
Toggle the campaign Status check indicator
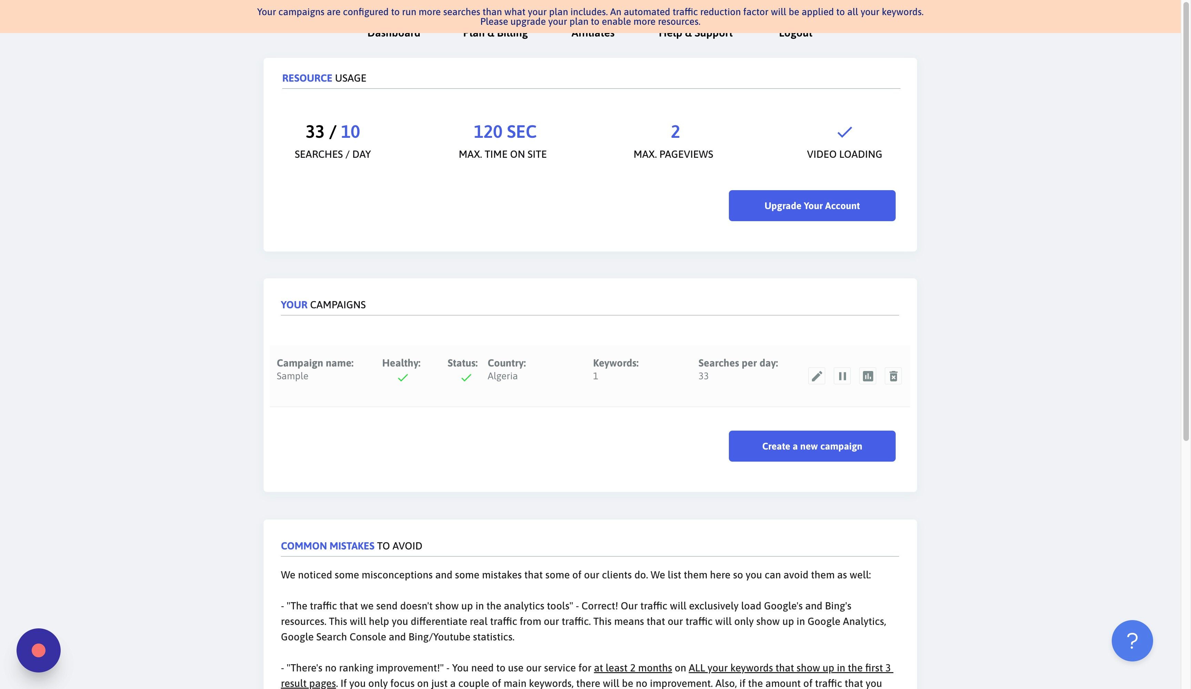click(x=466, y=378)
